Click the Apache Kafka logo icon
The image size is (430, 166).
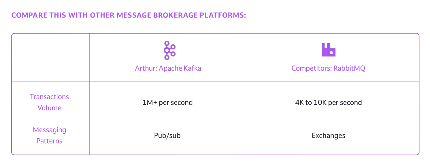[169, 50]
